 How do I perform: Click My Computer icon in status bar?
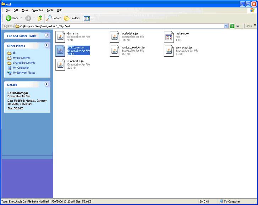pyautogui.click(x=221, y=201)
